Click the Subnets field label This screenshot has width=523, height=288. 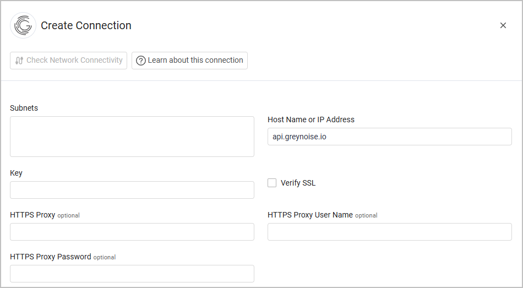[x=24, y=108]
